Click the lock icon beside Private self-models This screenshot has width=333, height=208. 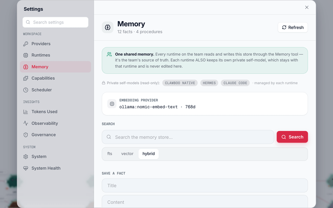(x=104, y=83)
